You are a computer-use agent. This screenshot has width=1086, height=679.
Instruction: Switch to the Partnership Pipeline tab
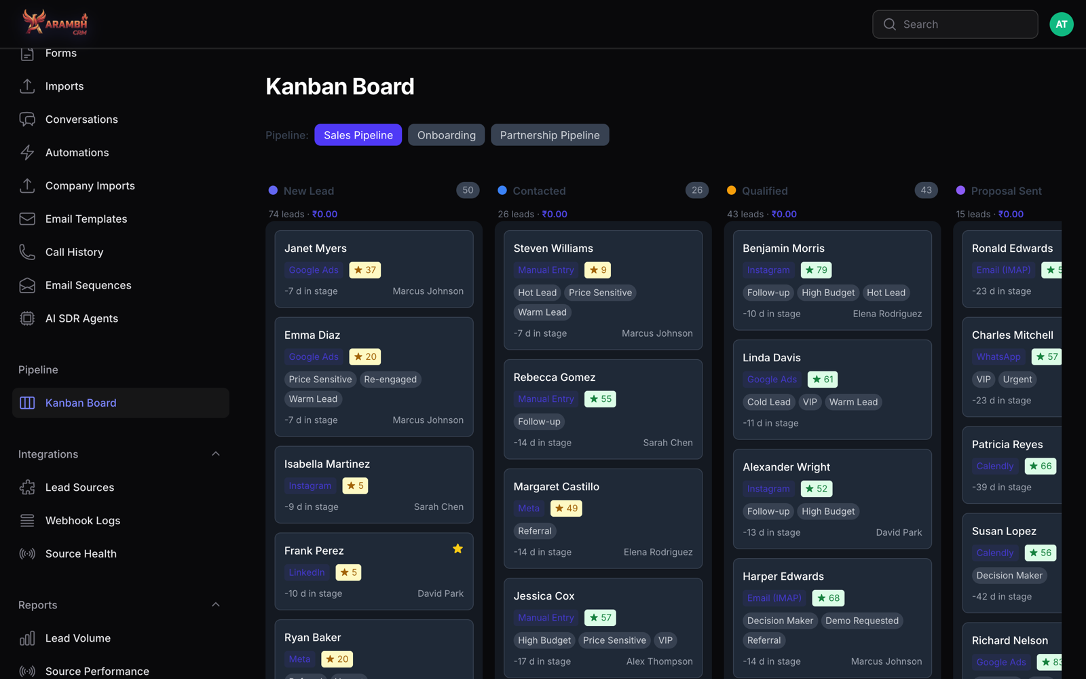[550, 135]
